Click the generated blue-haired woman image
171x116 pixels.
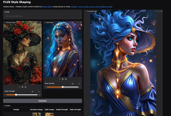tap(123, 63)
